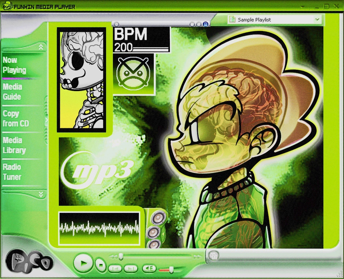This screenshot has height=279, width=344.
Task: Adjust the volume slider handle
Action: pos(171,270)
